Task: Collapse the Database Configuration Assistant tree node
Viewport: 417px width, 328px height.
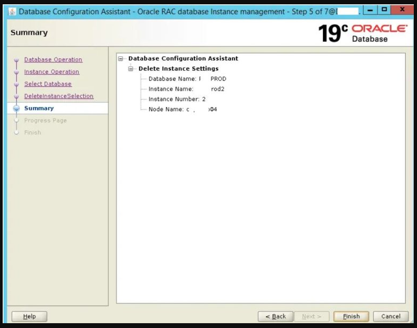Action: coord(121,58)
